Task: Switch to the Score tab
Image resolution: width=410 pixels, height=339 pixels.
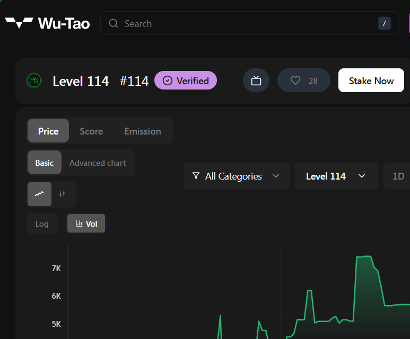Action: click(91, 131)
